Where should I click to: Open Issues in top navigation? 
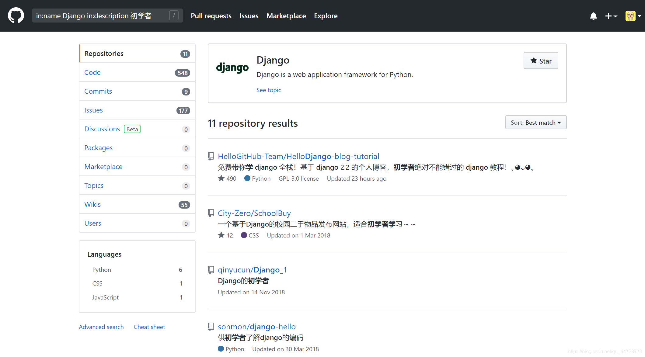[x=249, y=16]
